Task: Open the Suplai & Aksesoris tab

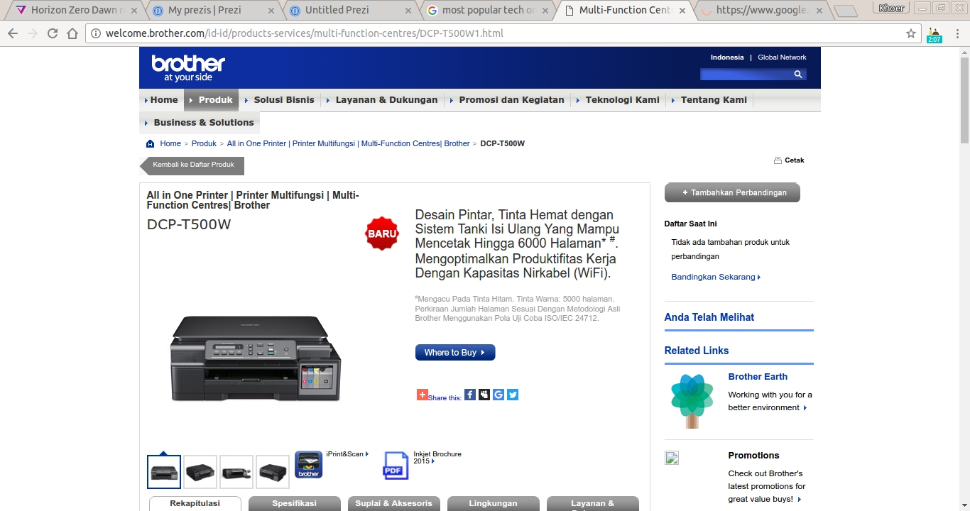Action: (393, 502)
